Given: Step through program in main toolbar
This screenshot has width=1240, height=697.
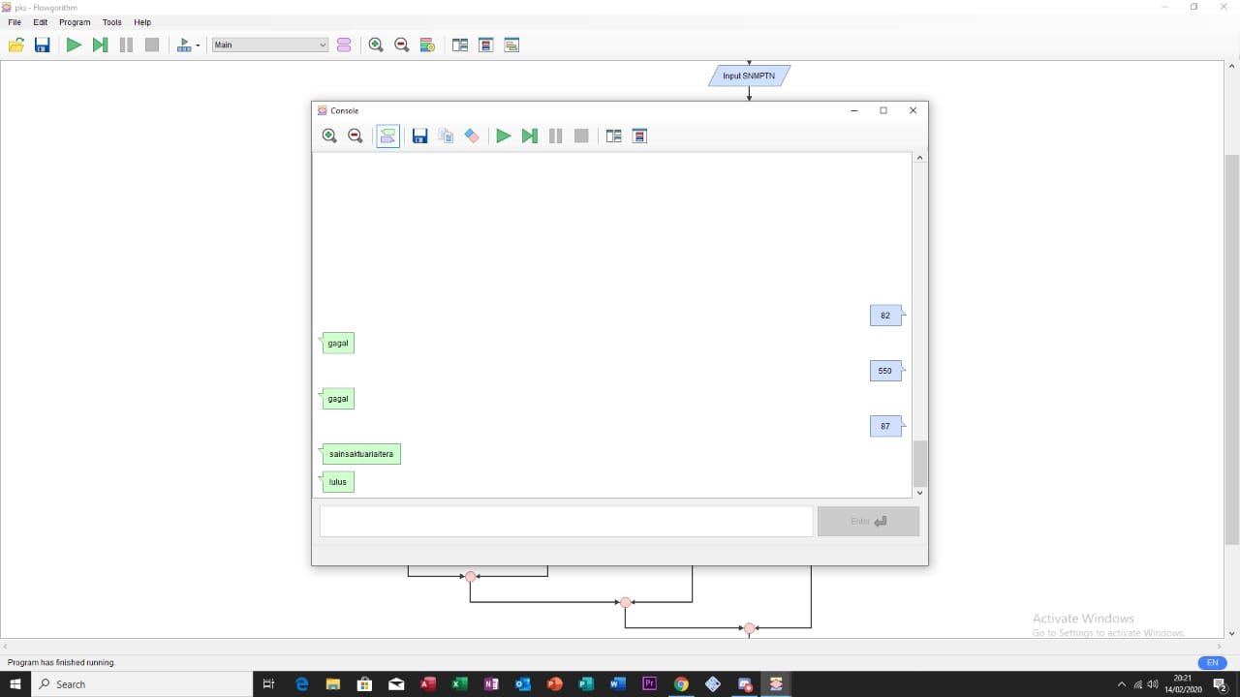Looking at the screenshot, I should point(100,45).
